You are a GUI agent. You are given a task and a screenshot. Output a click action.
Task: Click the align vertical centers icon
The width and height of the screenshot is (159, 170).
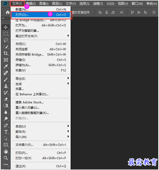[x=139, y=12]
